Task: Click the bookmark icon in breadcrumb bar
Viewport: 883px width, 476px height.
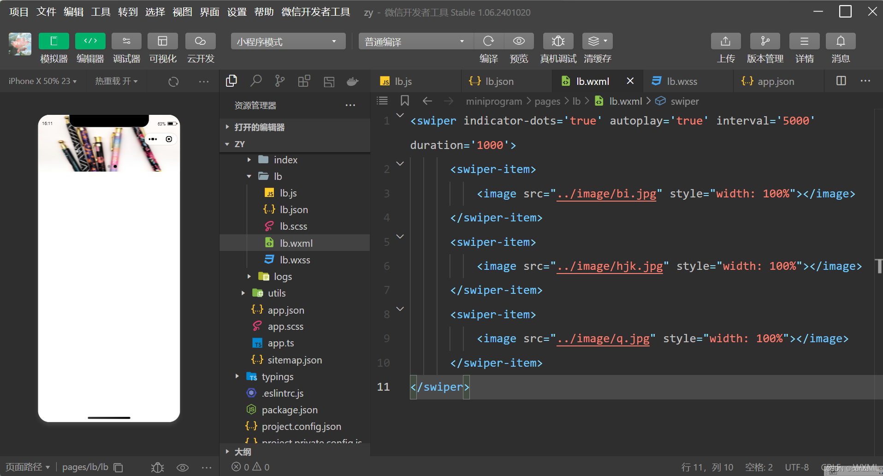Action: pyautogui.click(x=405, y=101)
